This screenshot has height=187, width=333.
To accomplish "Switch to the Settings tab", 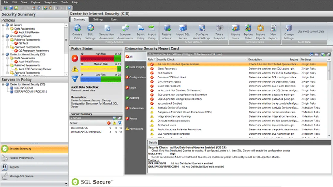I will coord(98,19).
